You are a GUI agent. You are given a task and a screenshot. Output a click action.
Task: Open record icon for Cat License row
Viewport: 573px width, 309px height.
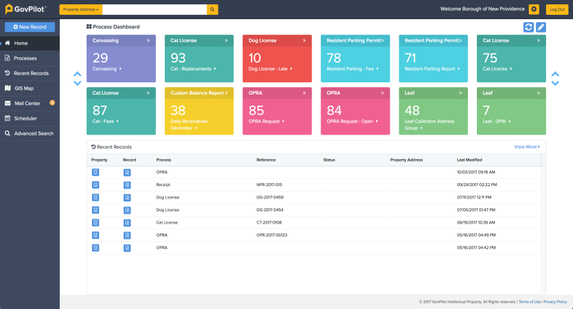127,223
